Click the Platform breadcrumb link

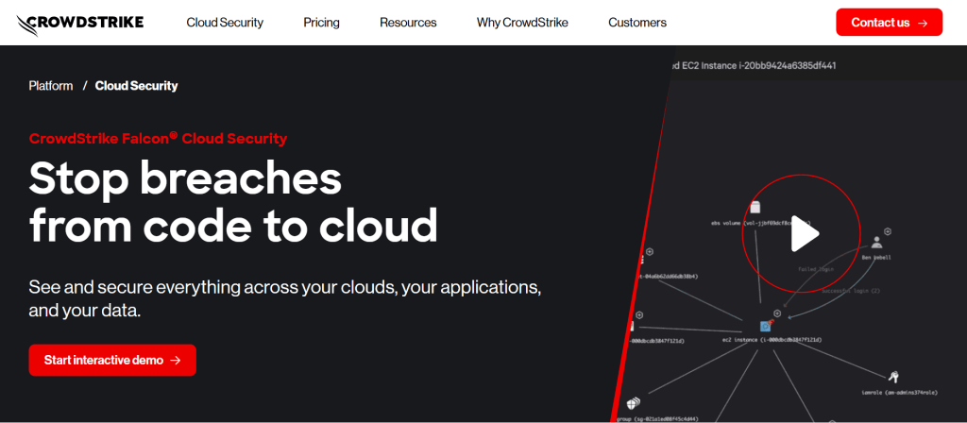[x=51, y=86]
